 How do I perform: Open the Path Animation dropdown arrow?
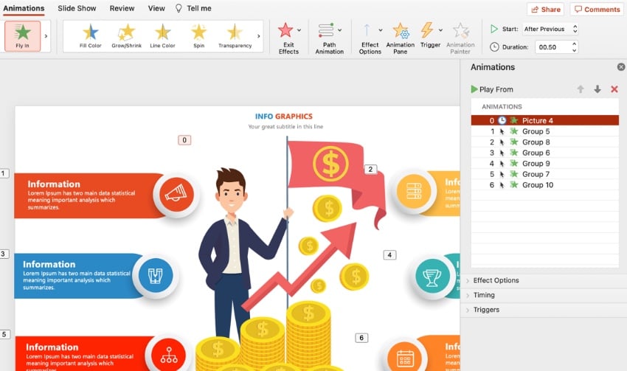[x=339, y=30]
